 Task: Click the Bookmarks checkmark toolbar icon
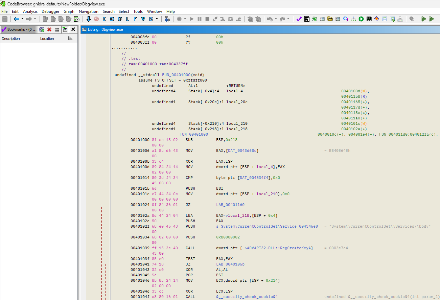pos(299,19)
